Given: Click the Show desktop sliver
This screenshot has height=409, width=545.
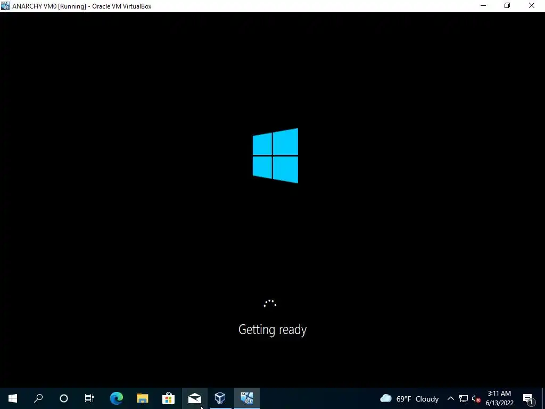Looking at the screenshot, I should pos(543,398).
